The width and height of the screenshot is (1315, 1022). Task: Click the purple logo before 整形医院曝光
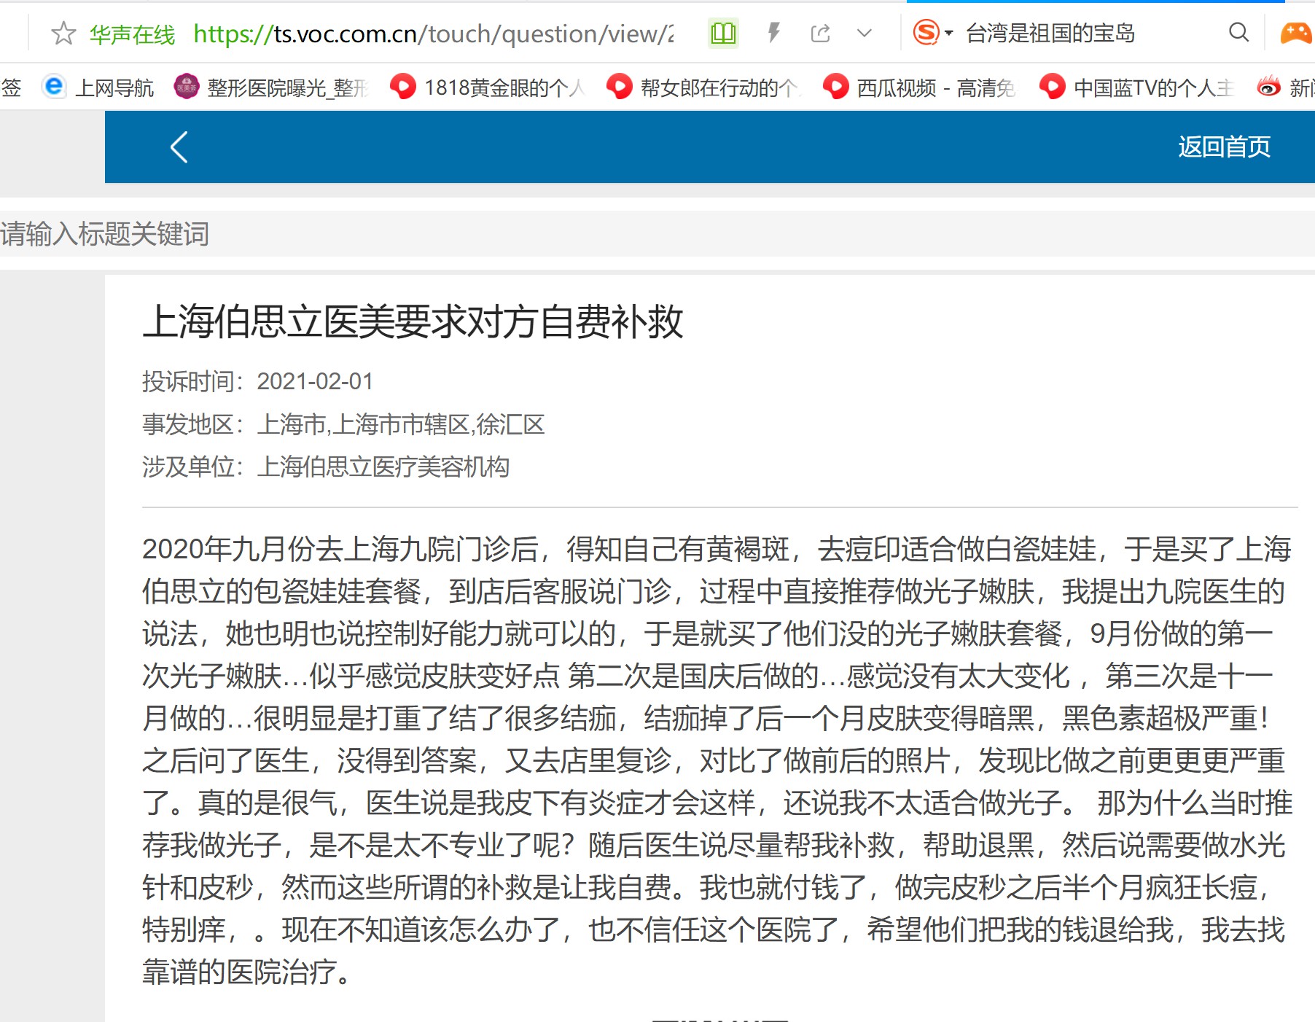[x=187, y=87]
